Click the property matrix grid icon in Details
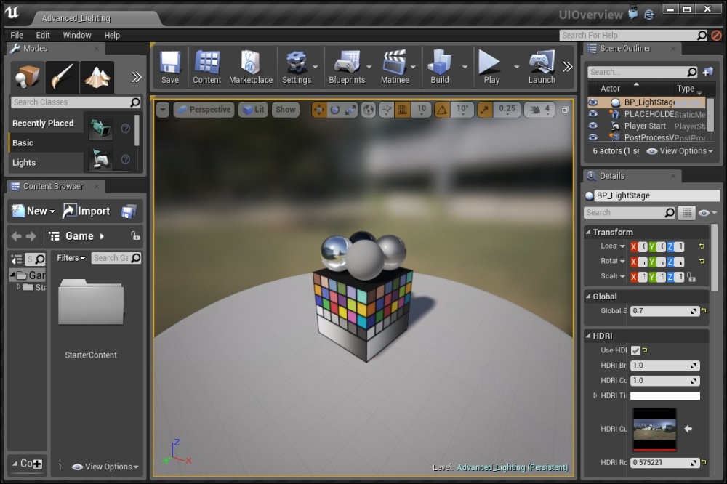The height and width of the screenshot is (484, 727). point(687,213)
